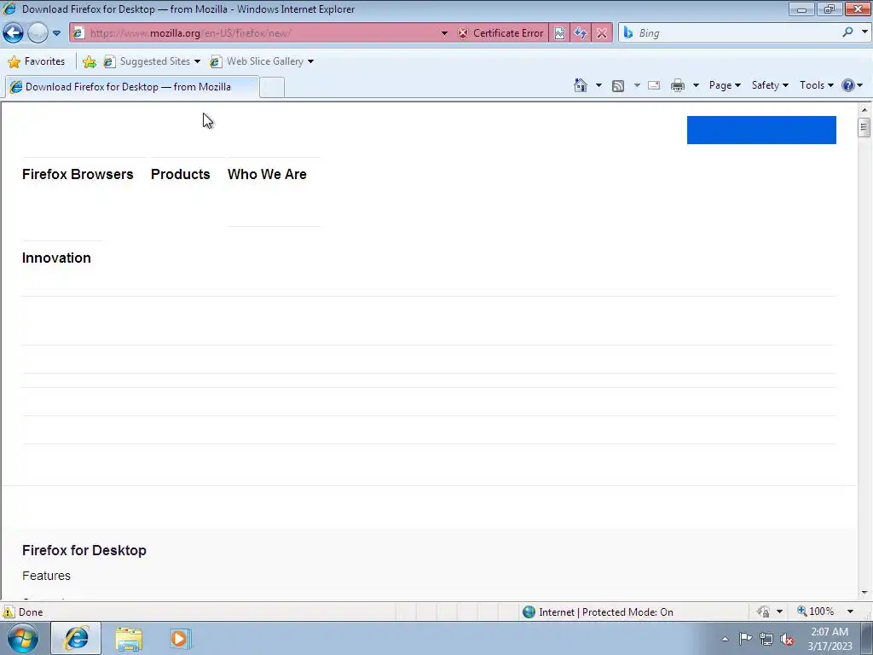873x655 pixels.
Task: Click Internet Explorer taskbar icon
Action: [76, 638]
